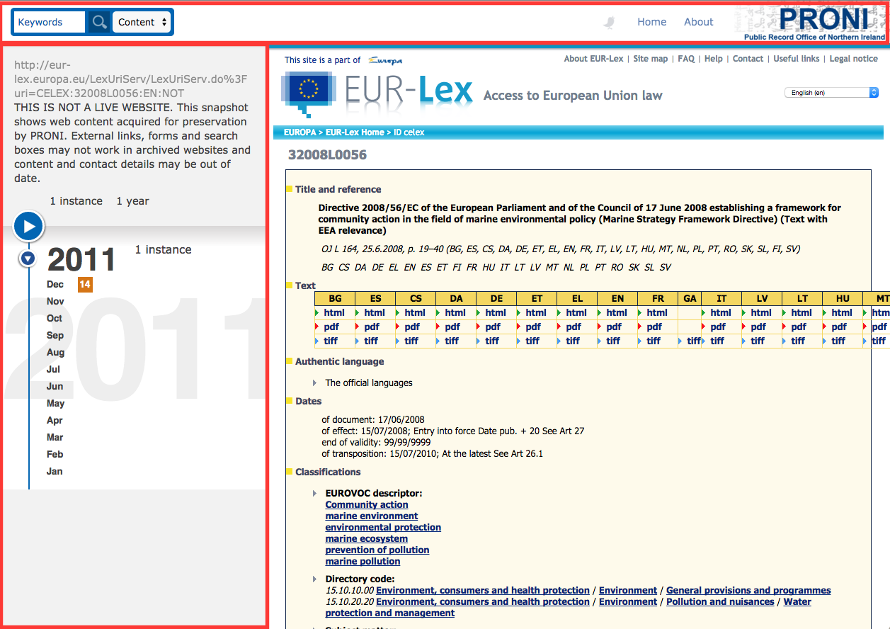Click the Classifications section heading

328,472
